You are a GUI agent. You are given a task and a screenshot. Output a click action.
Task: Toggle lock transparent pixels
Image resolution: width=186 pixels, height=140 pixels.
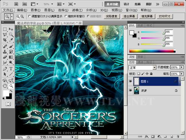pyautogui.click(x=139, y=74)
